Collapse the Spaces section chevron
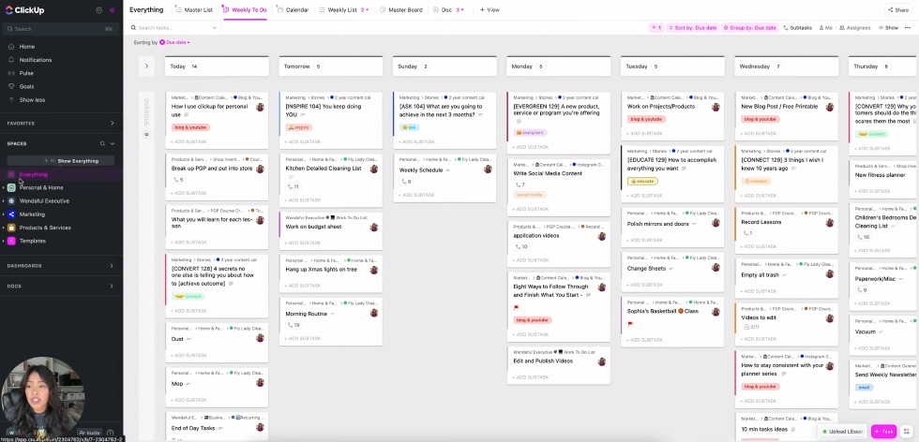 [112, 143]
